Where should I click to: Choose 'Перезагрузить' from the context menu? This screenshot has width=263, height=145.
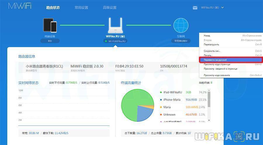[x=211, y=44]
